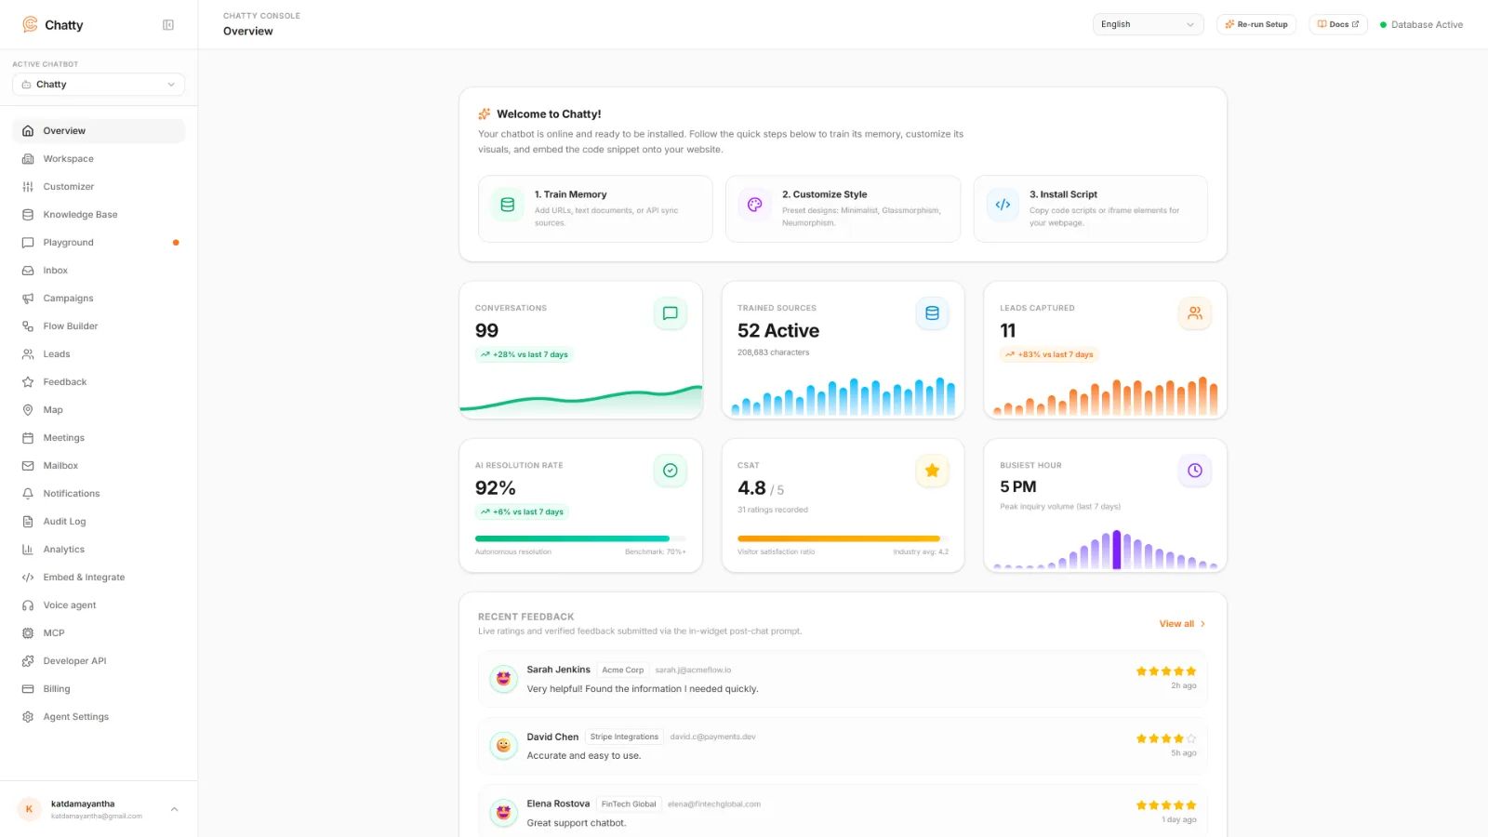This screenshot has width=1488, height=837.
Task: Open the Docs link button
Action: pos(1337,25)
